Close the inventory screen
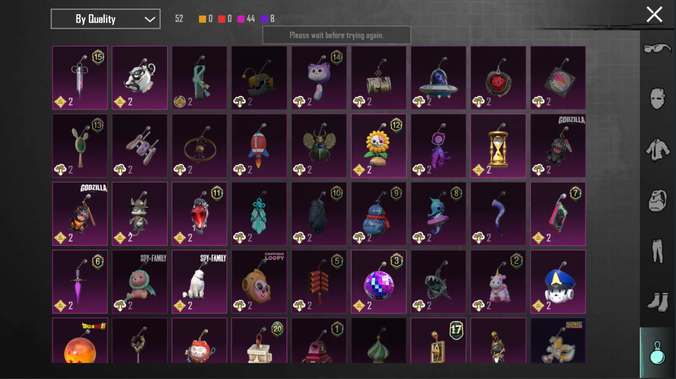The image size is (676, 379). tap(654, 15)
